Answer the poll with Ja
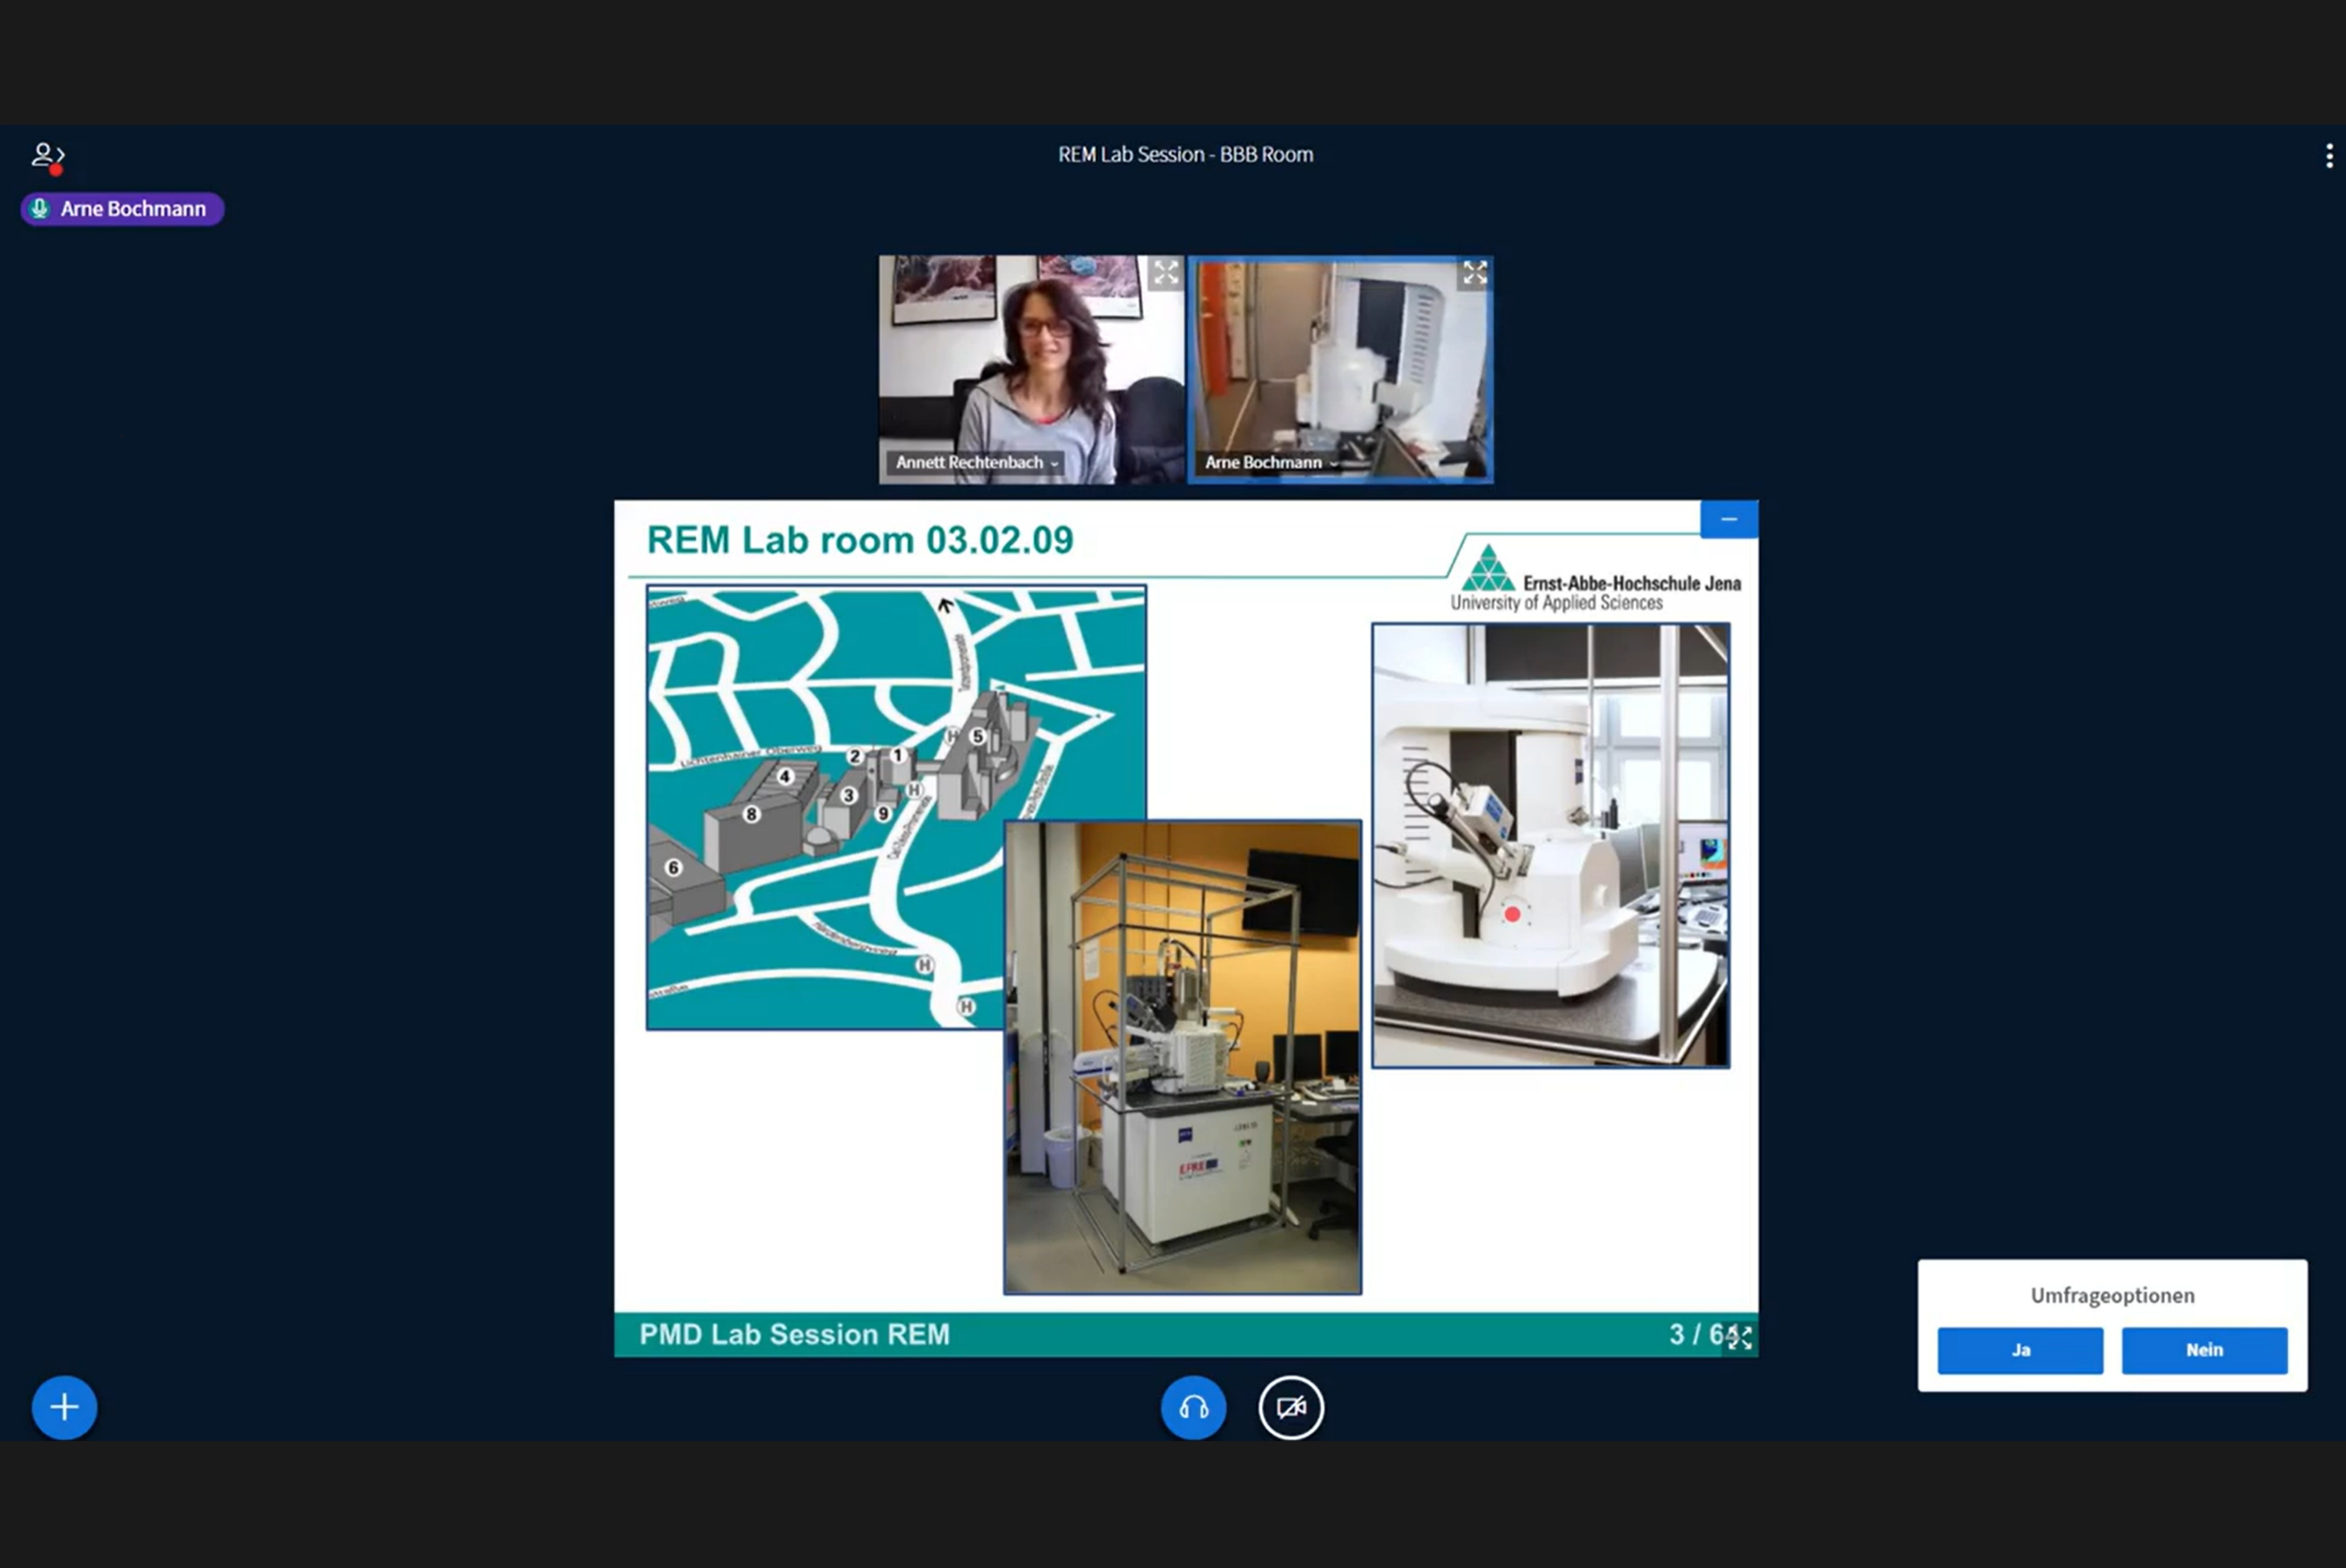 coord(2020,1350)
